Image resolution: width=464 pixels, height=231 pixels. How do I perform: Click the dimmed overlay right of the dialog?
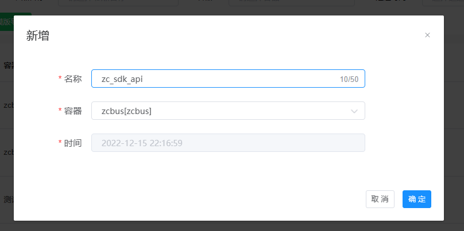coord(454,115)
